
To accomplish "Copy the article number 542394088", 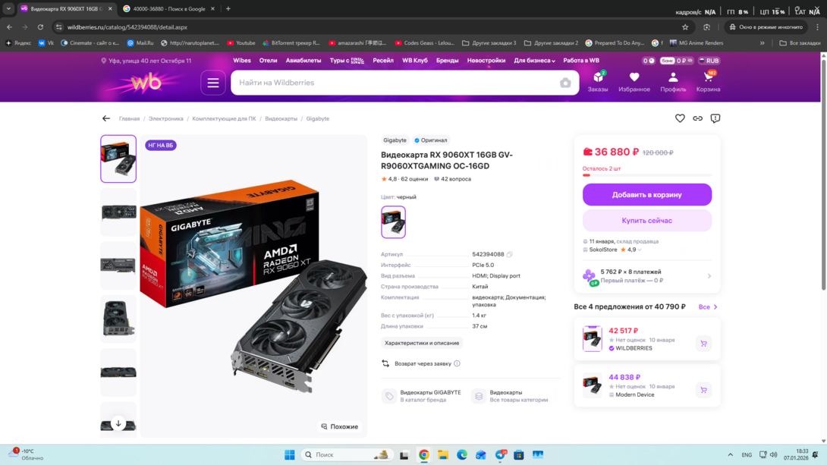I will click(510, 255).
